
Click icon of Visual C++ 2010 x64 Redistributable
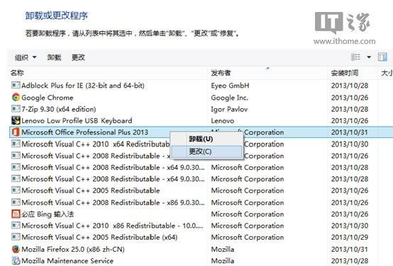coord(16,144)
